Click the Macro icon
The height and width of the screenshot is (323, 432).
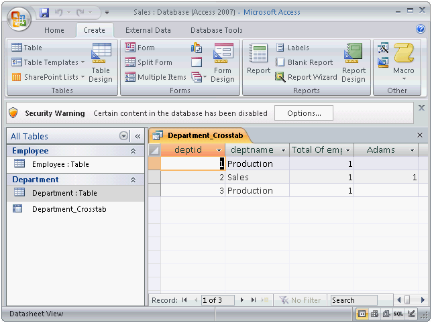(404, 60)
